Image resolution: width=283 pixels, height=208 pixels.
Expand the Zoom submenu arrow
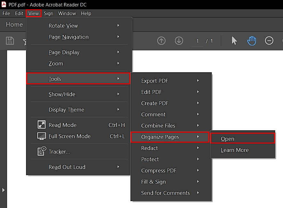(118, 63)
